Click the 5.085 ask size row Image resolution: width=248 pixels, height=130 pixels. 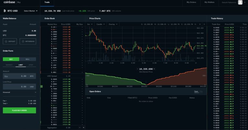point(63,72)
